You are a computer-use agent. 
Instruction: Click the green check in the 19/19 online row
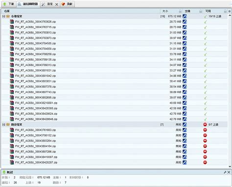(x=206, y=17)
